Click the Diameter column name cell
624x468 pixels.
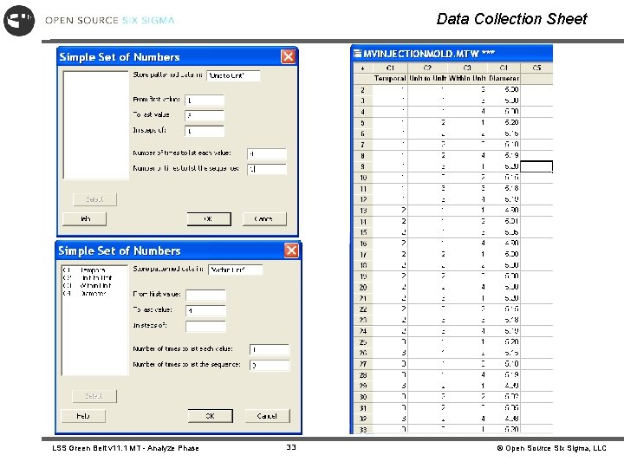click(x=504, y=78)
